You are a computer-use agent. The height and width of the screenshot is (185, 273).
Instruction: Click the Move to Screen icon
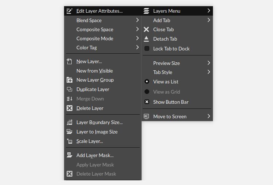tap(146, 116)
